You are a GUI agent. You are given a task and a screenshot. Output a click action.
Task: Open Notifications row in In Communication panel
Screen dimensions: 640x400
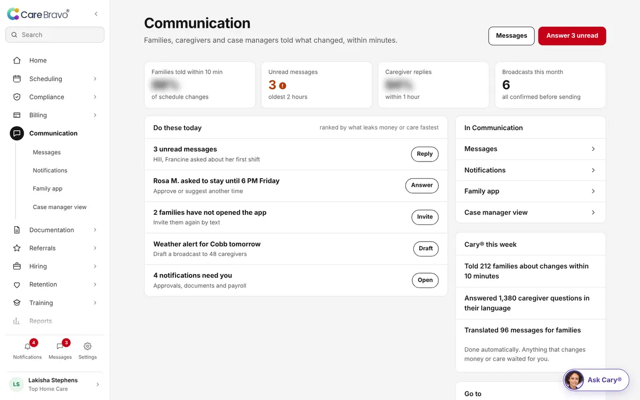click(x=531, y=170)
